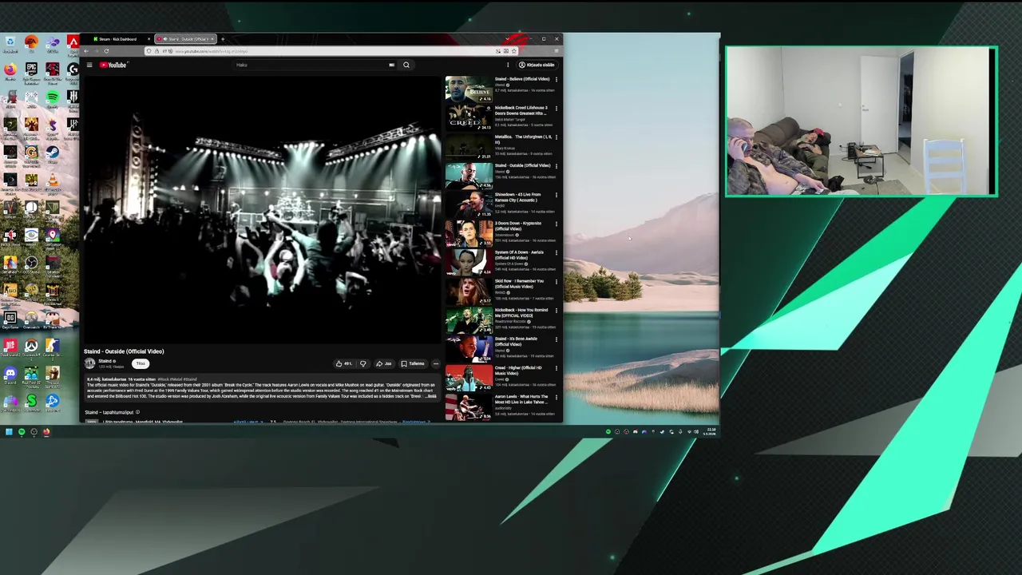Open options menu for Aerials video
The image size is (1022, 575).
tap(557, 252)
